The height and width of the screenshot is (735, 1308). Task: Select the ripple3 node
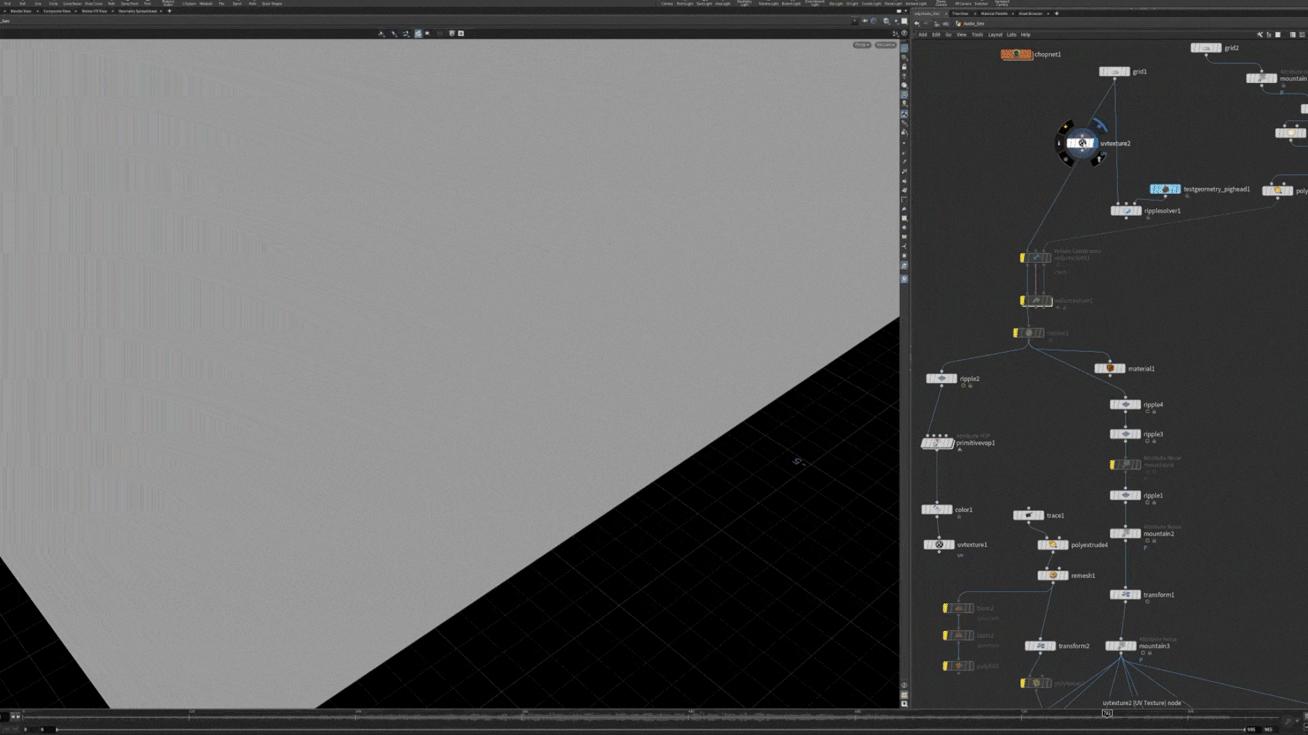pos(1125,434)
